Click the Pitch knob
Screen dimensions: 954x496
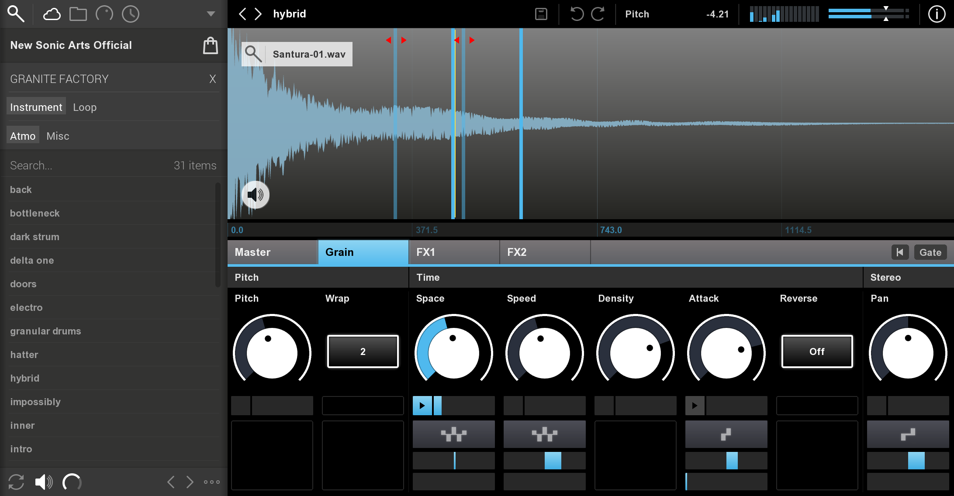click(272, 353)
